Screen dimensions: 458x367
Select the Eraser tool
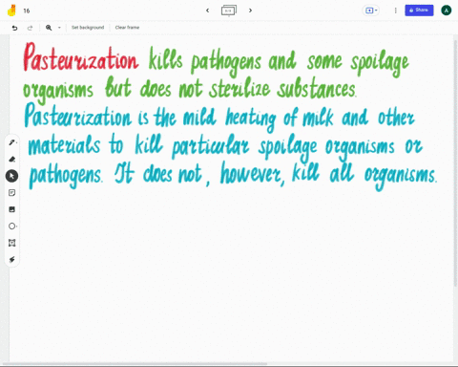[12, 159]
